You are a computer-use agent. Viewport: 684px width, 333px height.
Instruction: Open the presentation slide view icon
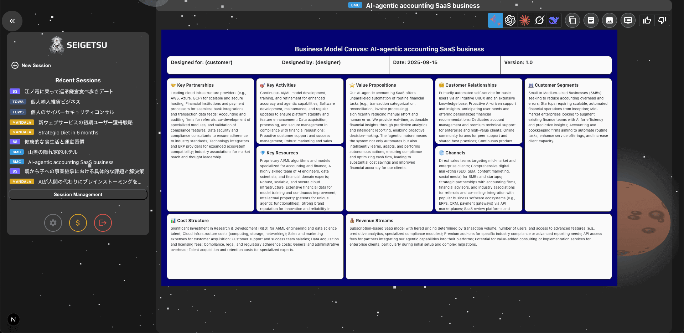tap(628, 20)
